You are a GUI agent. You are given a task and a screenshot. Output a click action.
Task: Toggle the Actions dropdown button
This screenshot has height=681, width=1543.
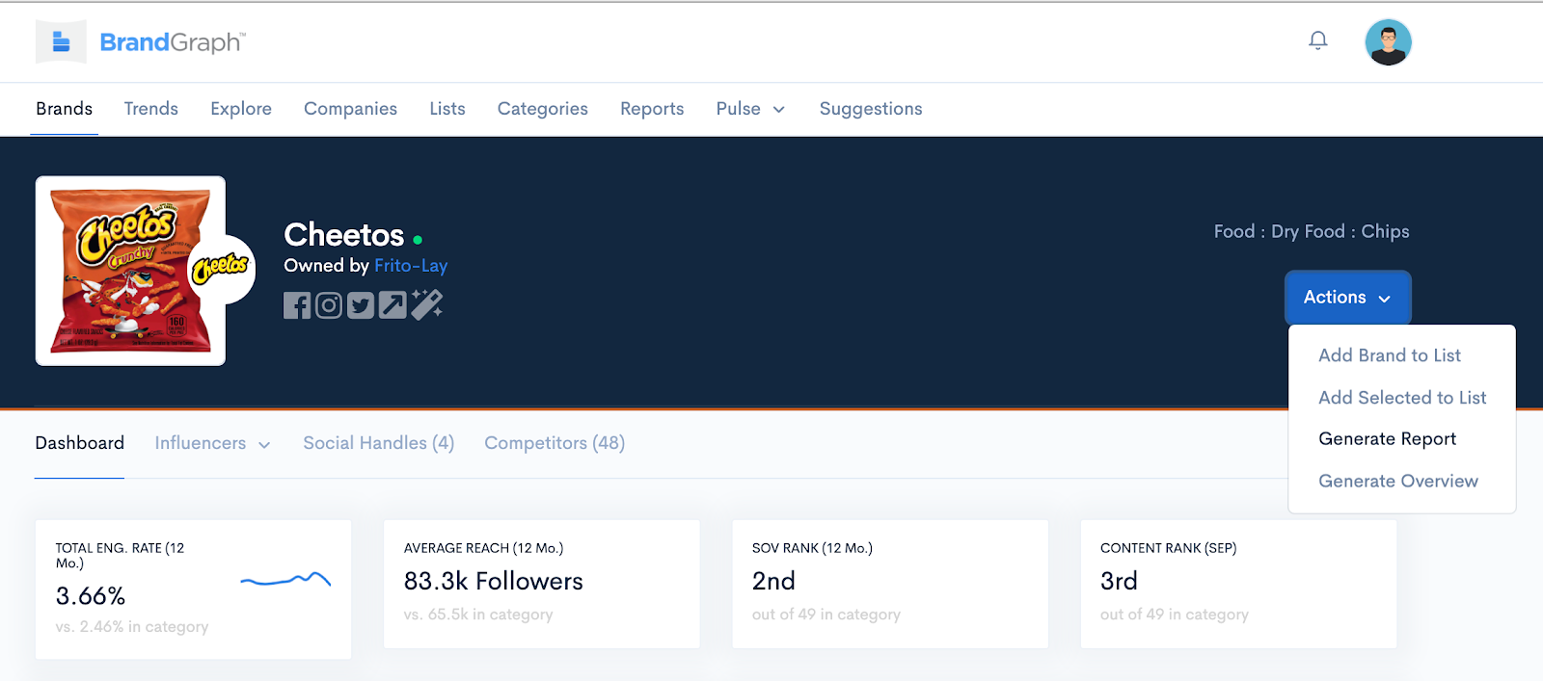coord(1348,298)
